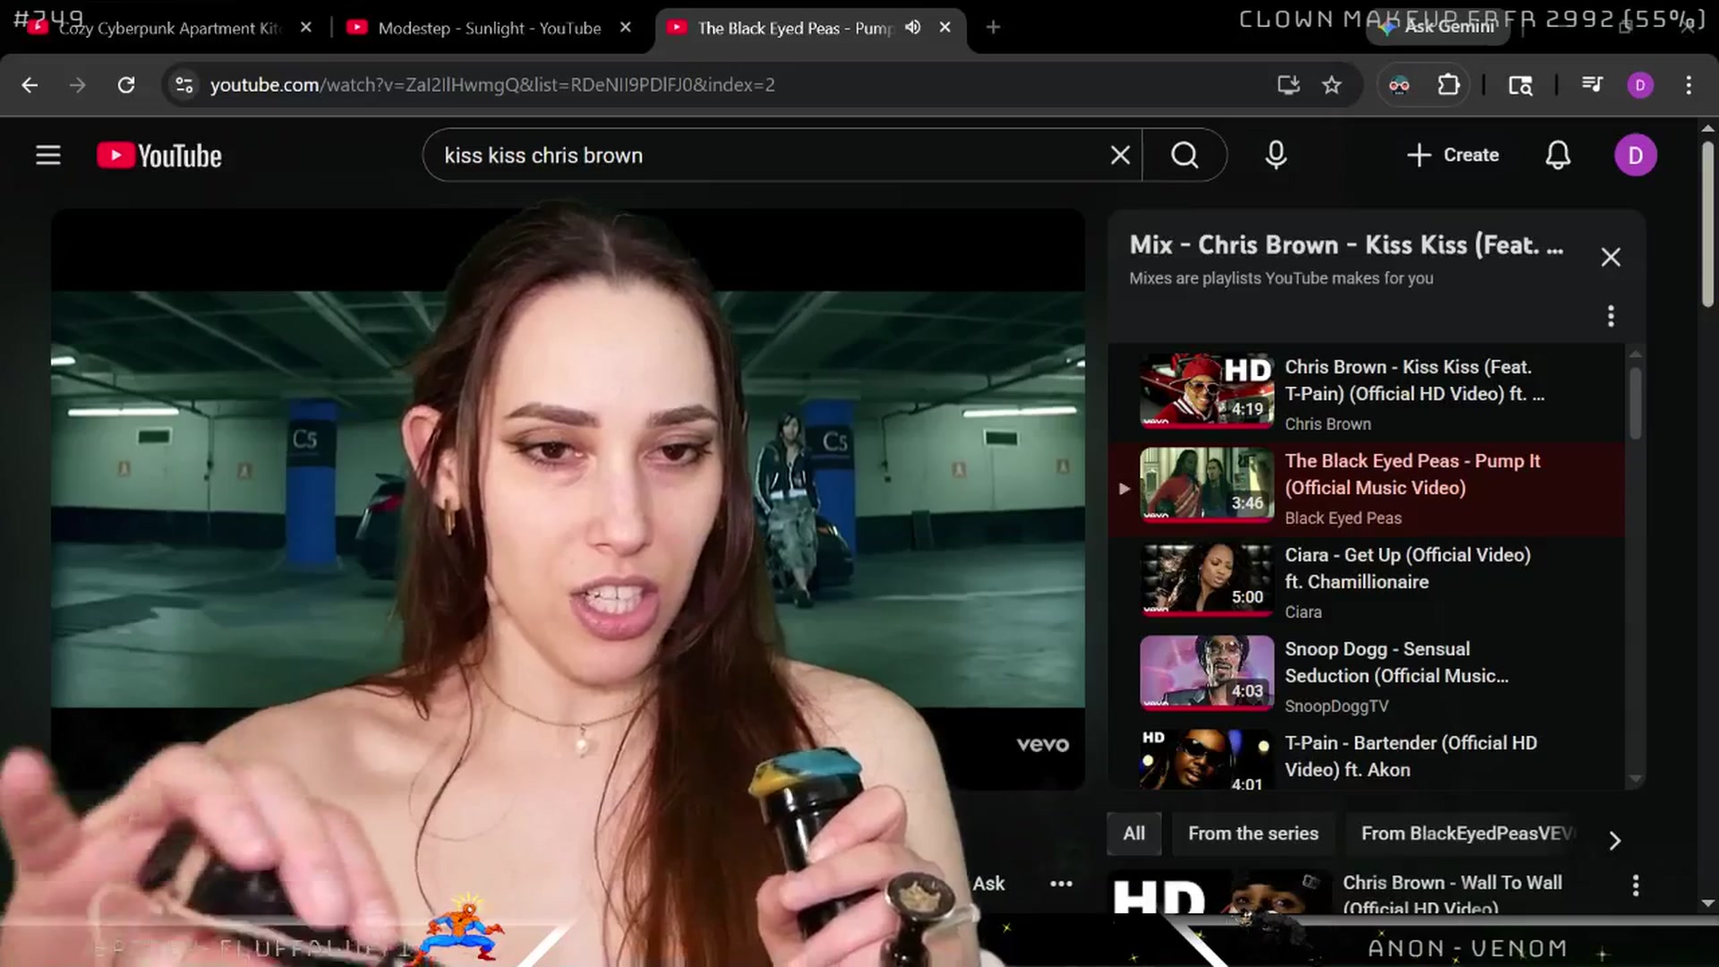This screenshot has width=1719, height=967.
Task: Click the page vertical scrollbar
Action: click(1707, 224)
